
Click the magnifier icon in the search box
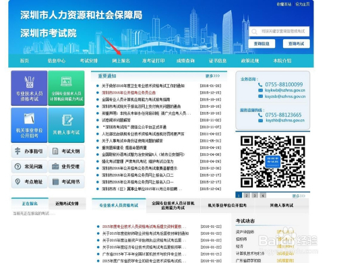click(254, 32)
